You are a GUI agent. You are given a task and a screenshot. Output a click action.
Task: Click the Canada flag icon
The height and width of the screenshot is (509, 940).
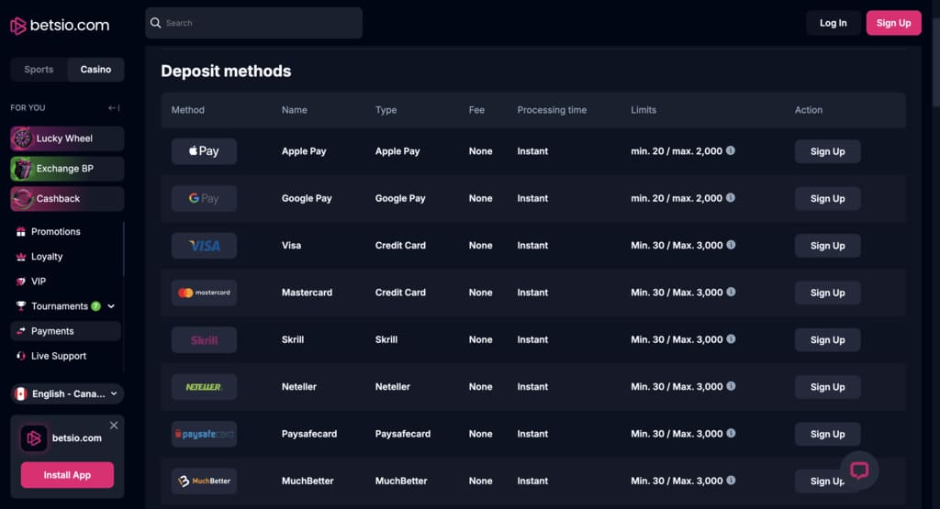(21, 394)
